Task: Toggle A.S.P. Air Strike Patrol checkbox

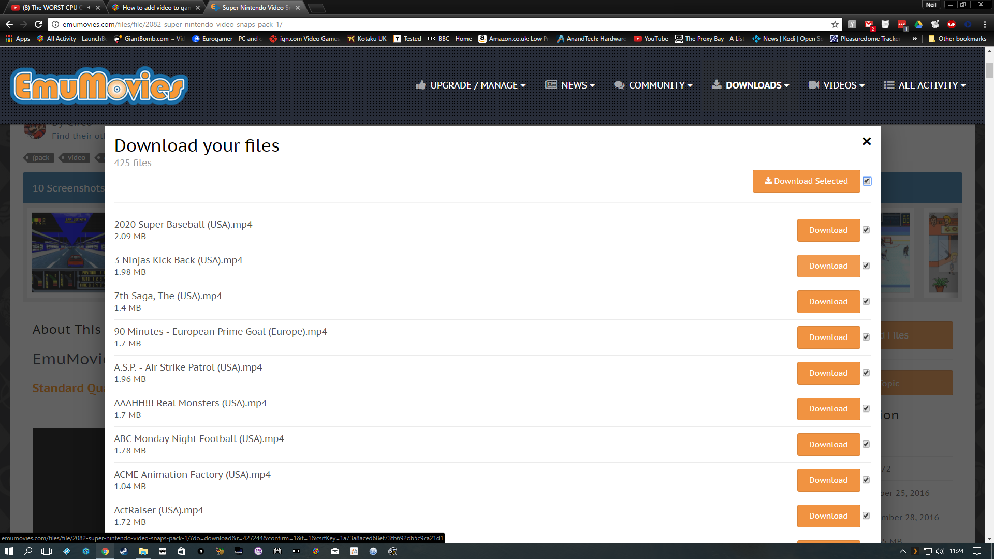Action: [866, 373]
